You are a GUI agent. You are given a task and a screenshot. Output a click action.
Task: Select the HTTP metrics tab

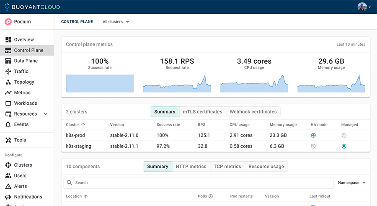click(191, 167)
